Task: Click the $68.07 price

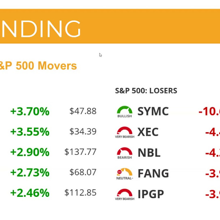Action: 83,172
